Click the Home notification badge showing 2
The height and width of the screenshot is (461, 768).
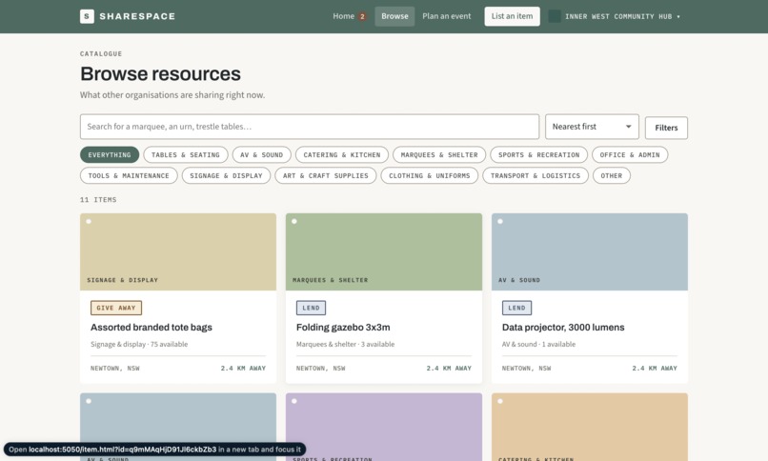point(362,16)
